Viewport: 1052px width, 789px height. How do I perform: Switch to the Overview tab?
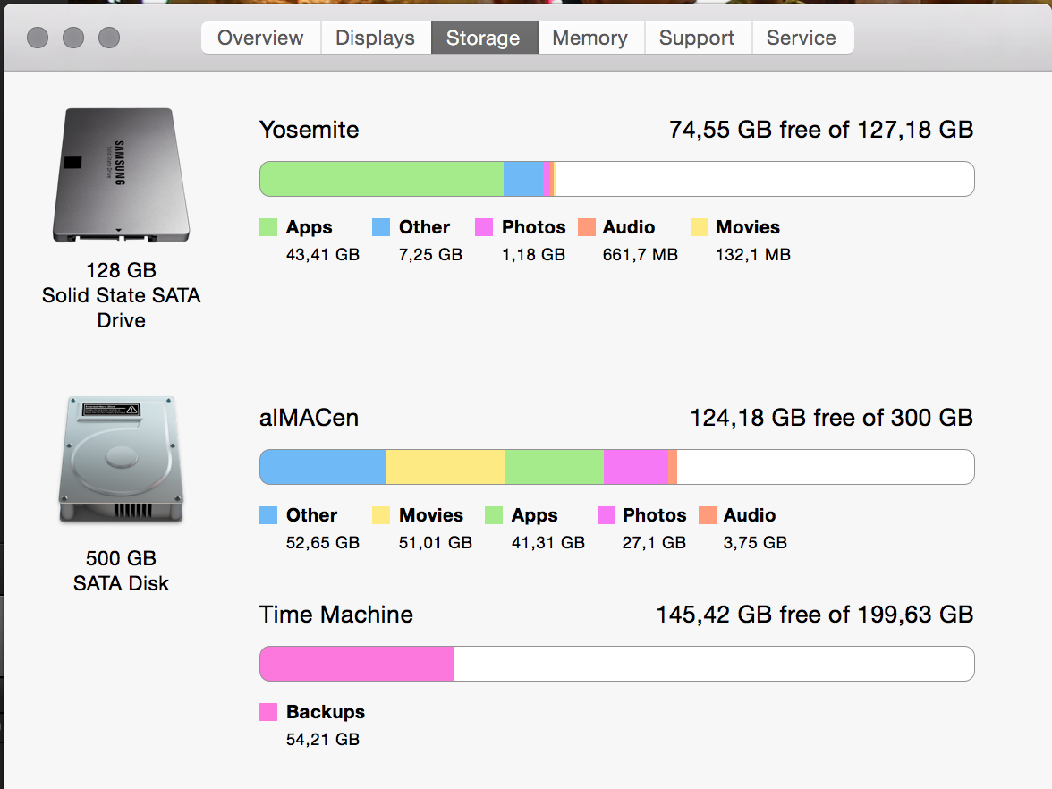click(x=261, y=38)
